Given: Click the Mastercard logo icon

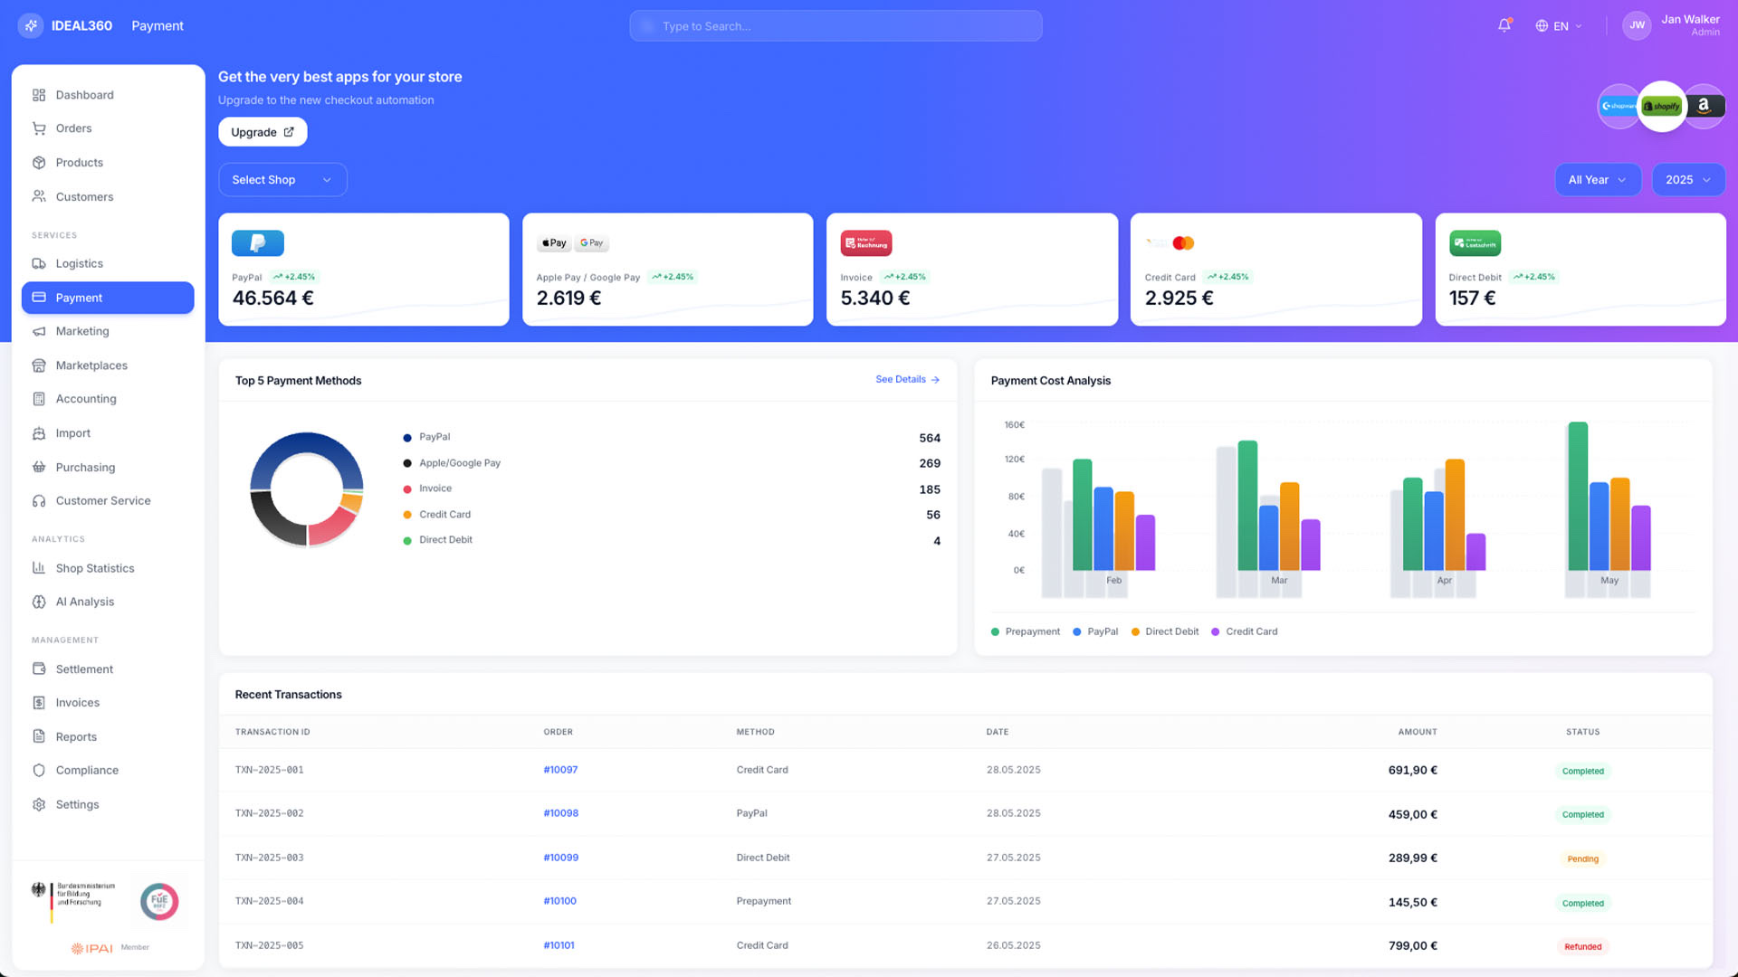Looking at the screenshot, I should pyautogui.click(x=1183, y=242).
